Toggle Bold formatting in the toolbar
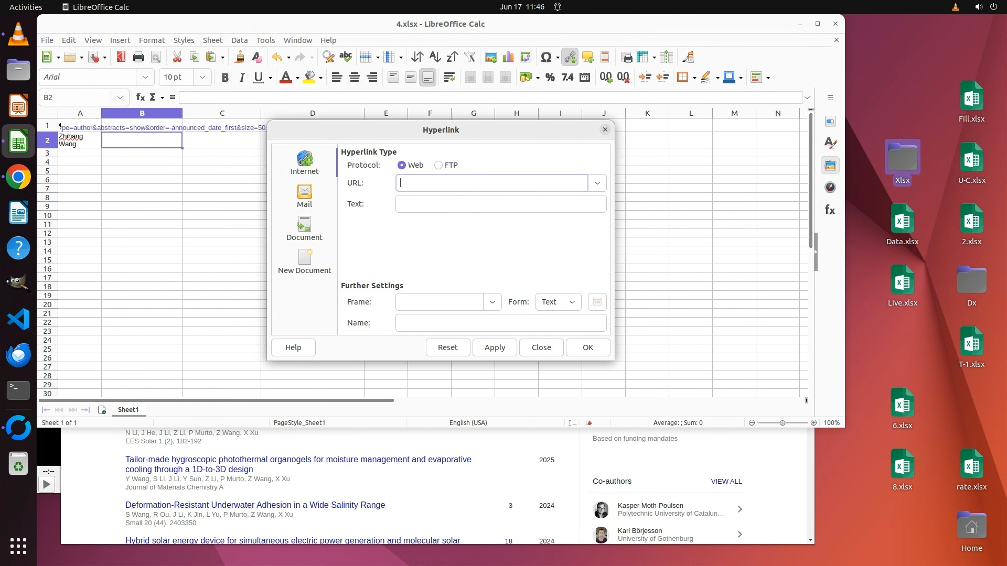 tap(225, 78)
